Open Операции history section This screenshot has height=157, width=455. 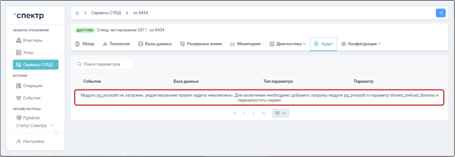[32, 86]
